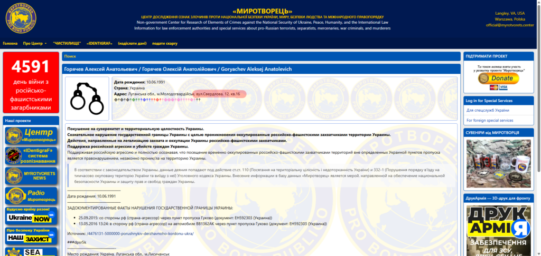This screenshot has width=541, height=256.
Task: Open Для спецслужб України login link
Action: (488, 111)
